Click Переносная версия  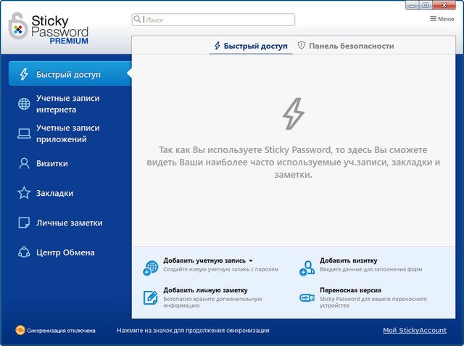(x=350, y=290)
